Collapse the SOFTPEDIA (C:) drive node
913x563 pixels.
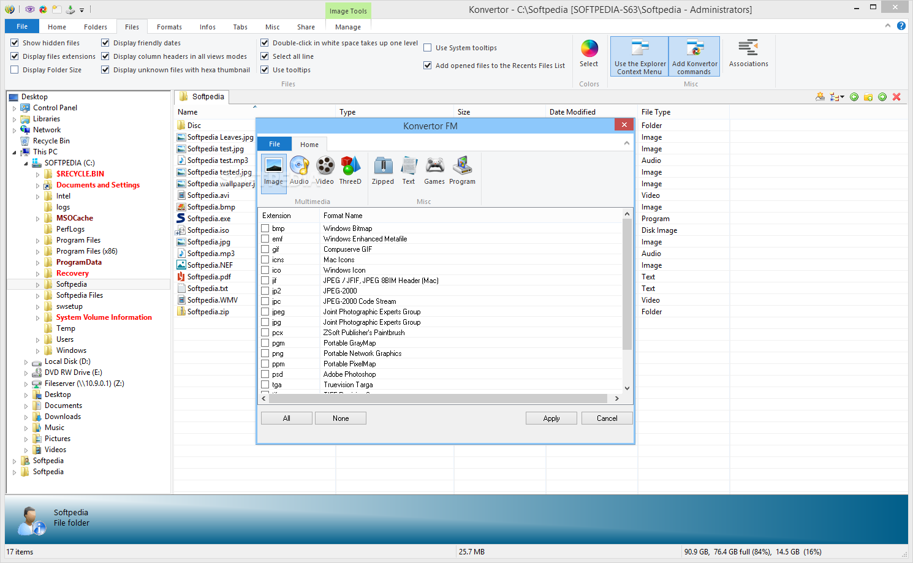[26, 164]
